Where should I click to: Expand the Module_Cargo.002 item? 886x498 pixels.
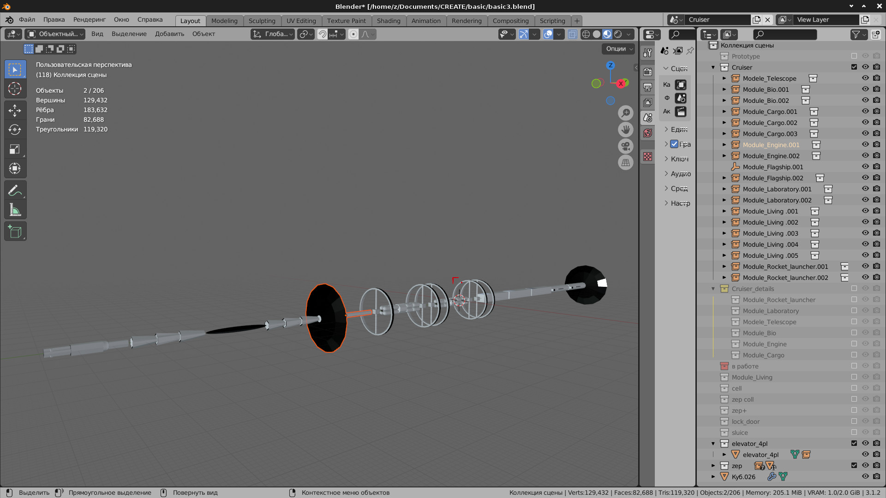tap(724, 123)
